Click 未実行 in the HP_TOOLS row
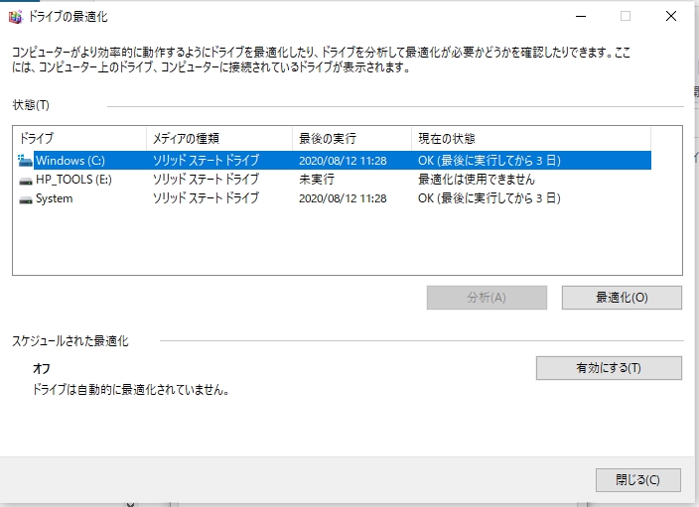 [x=317, y=180]
